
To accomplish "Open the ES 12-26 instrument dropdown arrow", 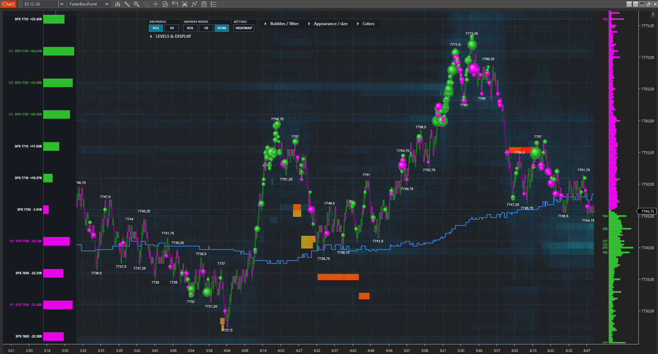I will (62, 4).
